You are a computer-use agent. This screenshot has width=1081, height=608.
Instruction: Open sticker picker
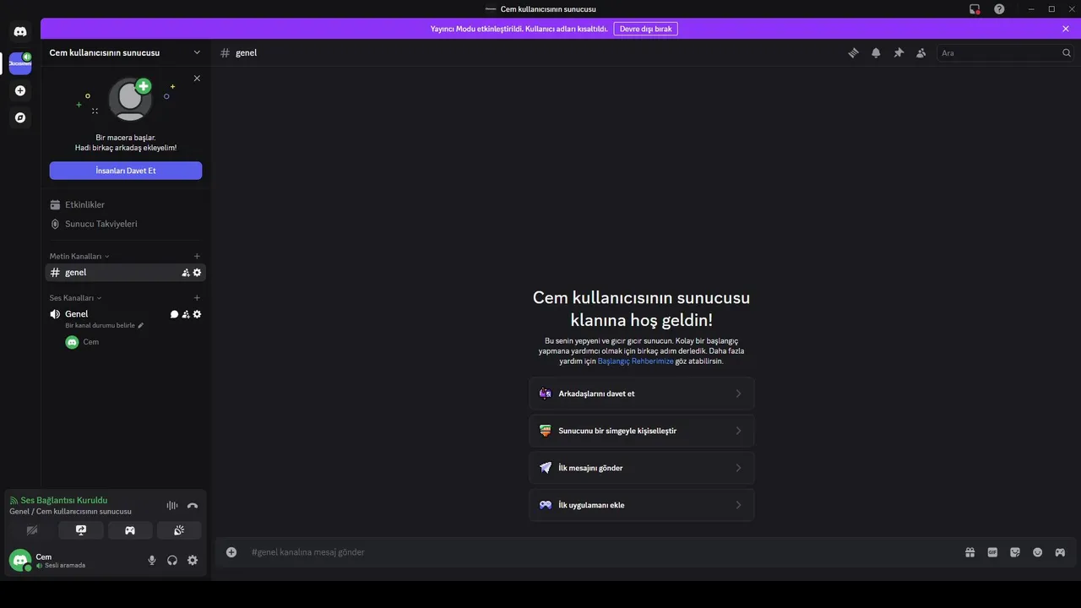(1015, 552)
